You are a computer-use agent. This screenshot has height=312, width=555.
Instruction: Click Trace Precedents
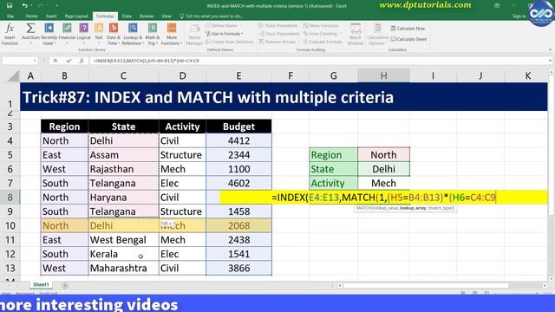(x=278, y=25)
